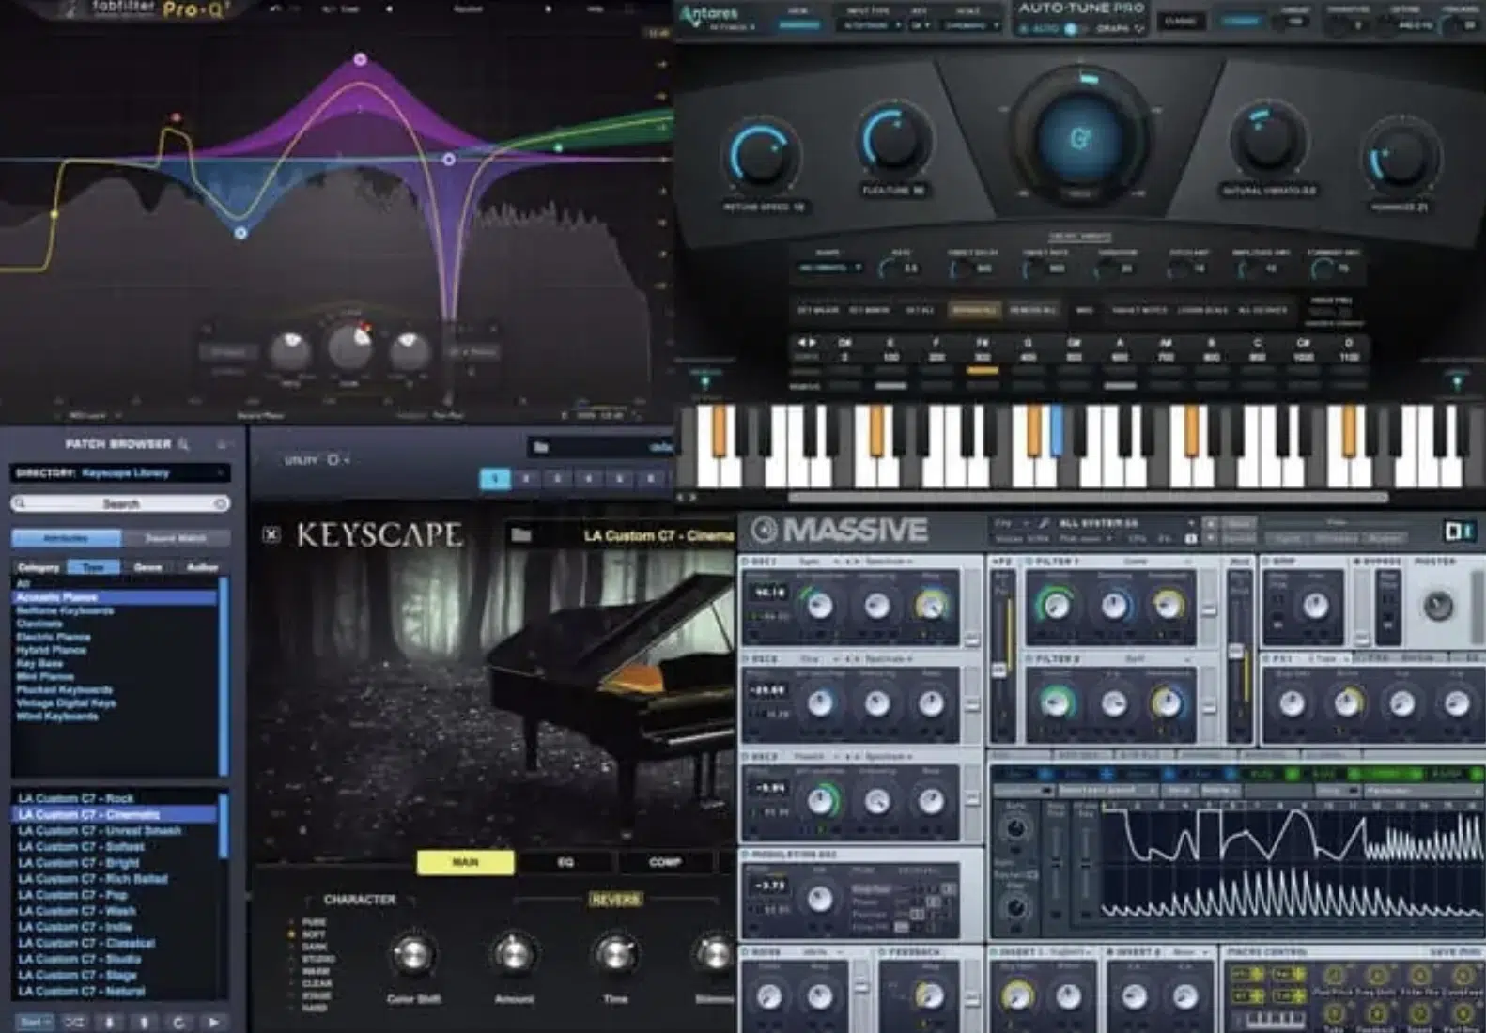Select patch LA Custom C7 - Rock
1486x1033 pixels.
(x=116, y=798)
